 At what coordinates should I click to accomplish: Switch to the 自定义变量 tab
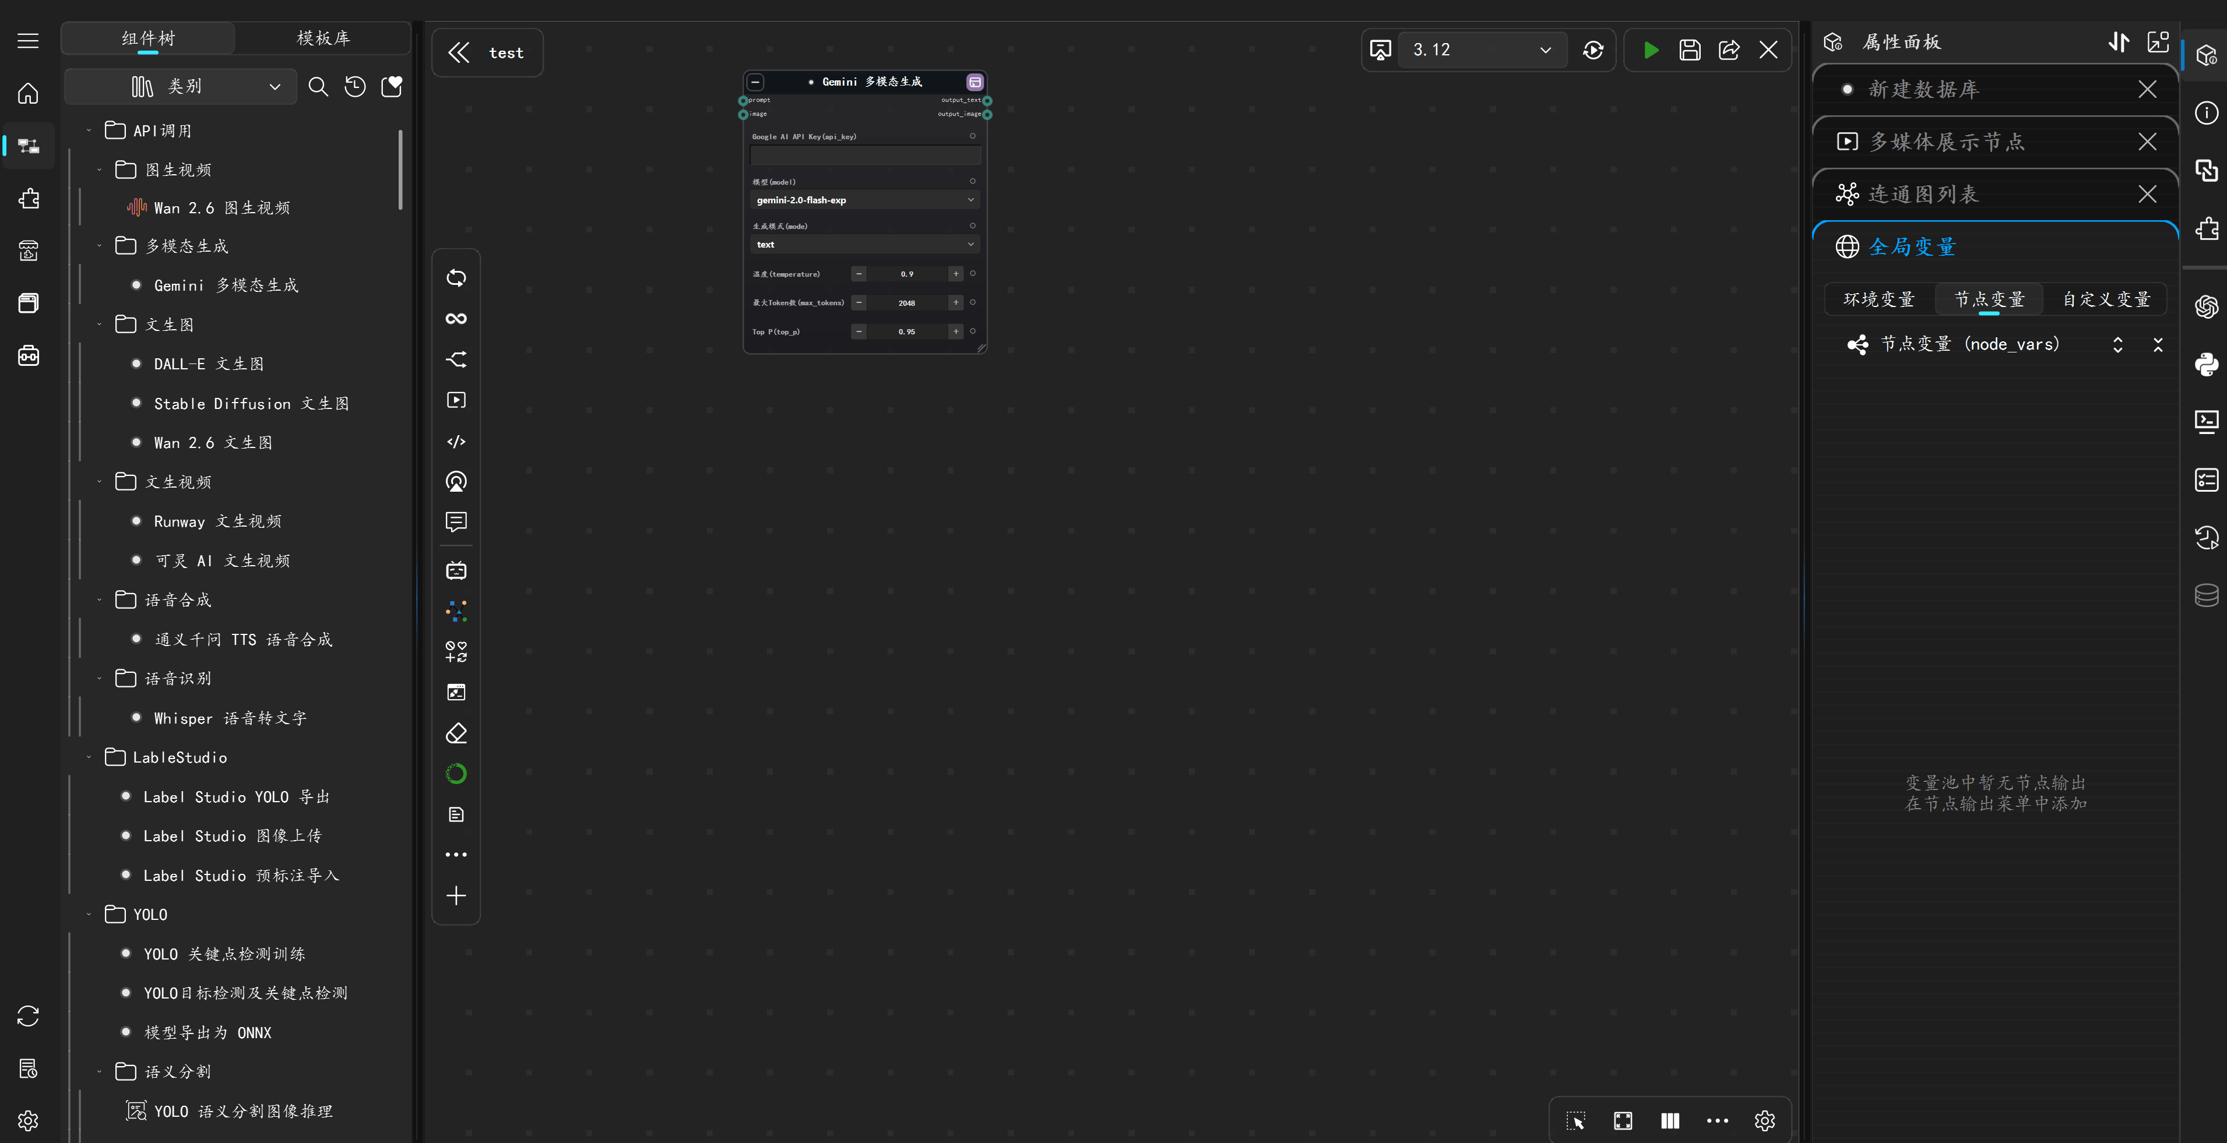2106,299
